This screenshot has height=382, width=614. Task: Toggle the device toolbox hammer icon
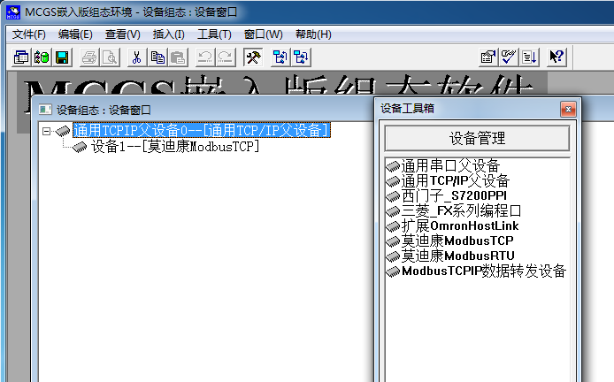(252, 57)
